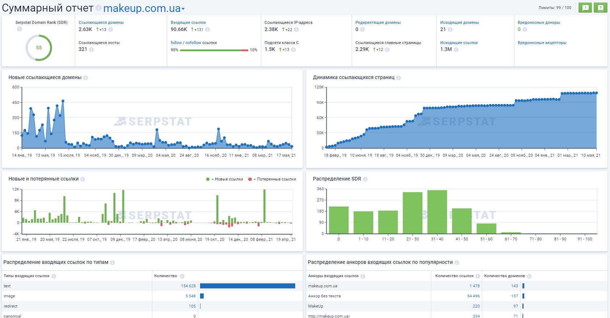Screen dimensions: 610x318
Task: Toggle Новые ссылки legend series
Action: click(225, 179)
